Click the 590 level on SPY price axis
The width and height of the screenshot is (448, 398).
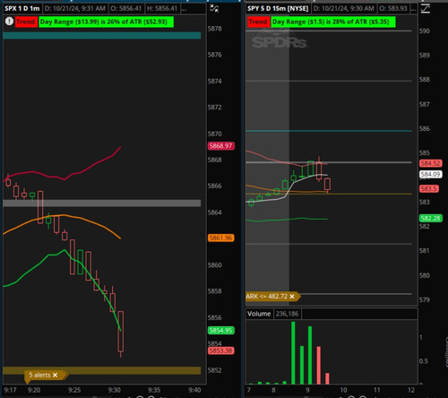pos(425,30)
